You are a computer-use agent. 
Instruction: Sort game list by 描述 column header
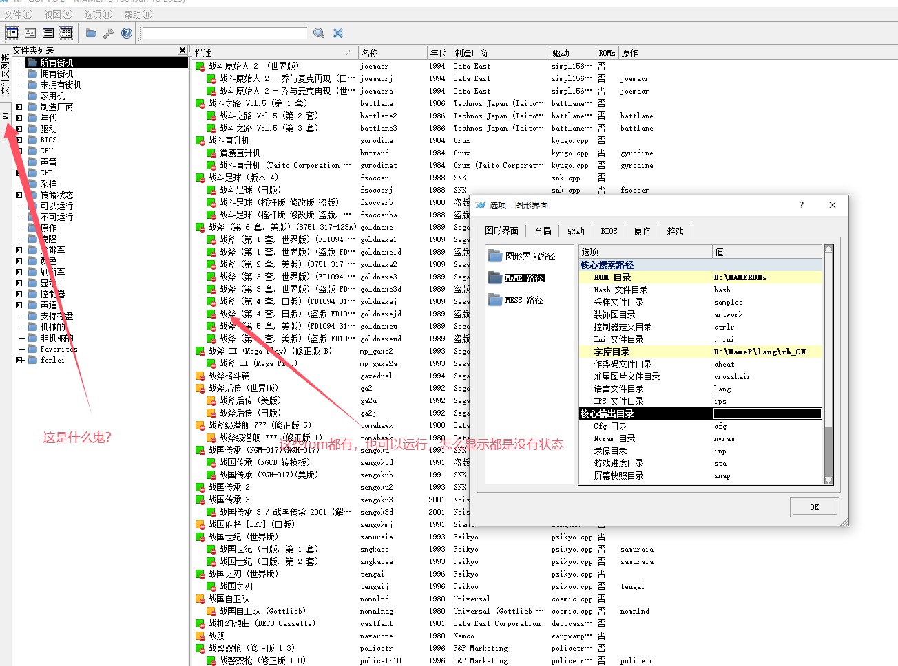tap(273, 53)
